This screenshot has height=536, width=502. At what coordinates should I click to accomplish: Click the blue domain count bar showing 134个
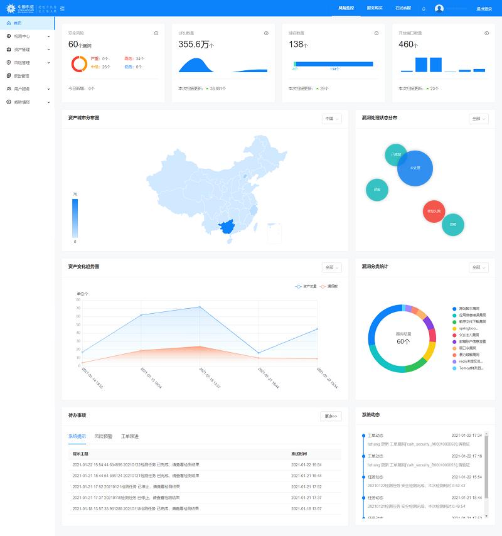pyautogui.click(x=334, y=64)
